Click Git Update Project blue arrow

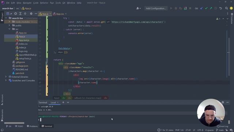pyautogui.click(x=201, y=8)
